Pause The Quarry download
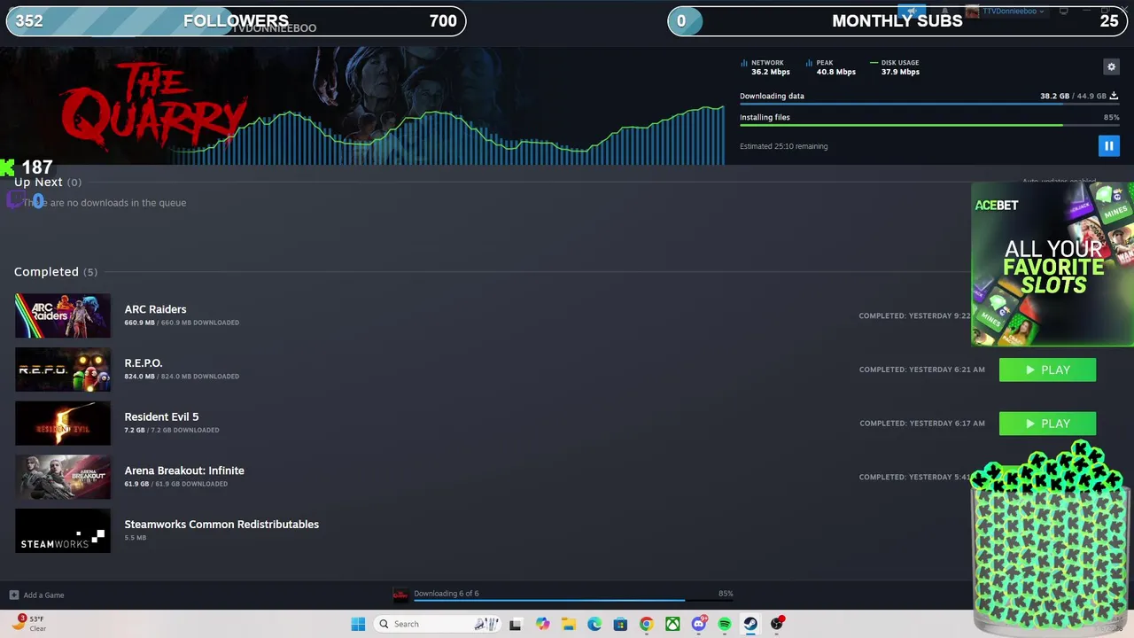 tap(1108, 146)
